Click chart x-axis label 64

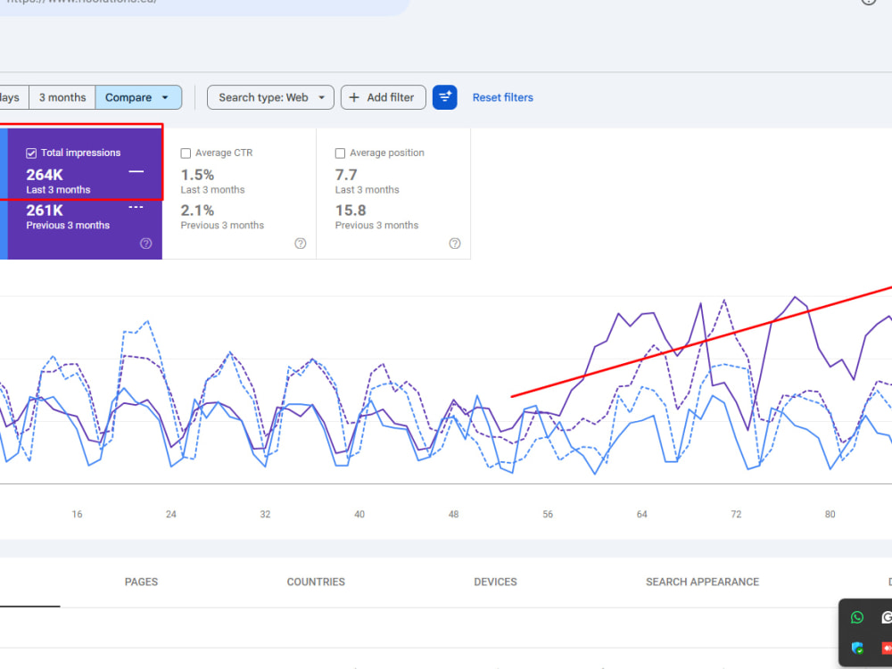pos(641,515)
